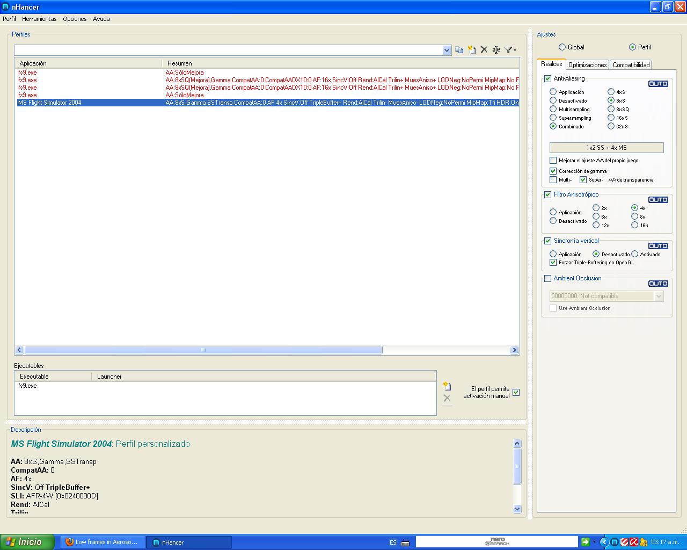Click the description panel scroll down arrow
The width and height of the screenshot is (687, 550).
tap(517, 509)
